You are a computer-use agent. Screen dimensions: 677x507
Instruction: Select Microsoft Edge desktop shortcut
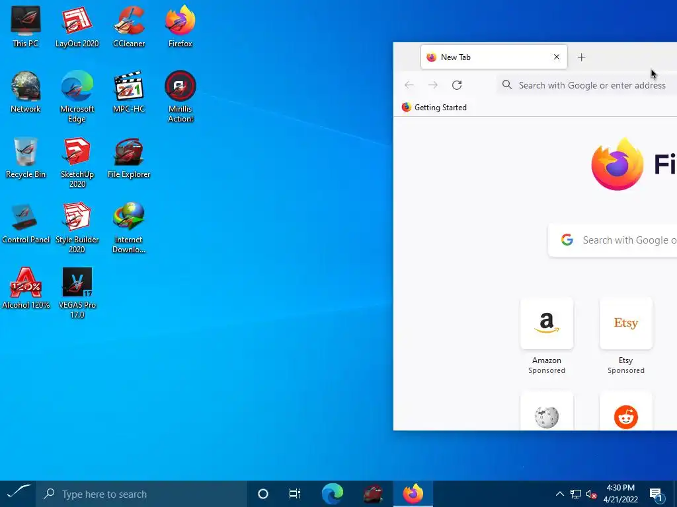coord(77,96)
